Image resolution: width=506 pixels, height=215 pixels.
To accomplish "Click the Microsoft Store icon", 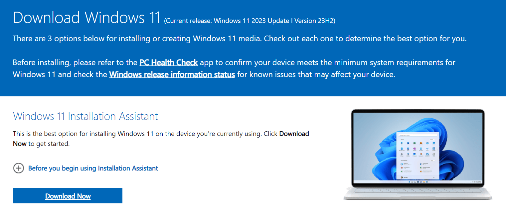I will 402,149.
